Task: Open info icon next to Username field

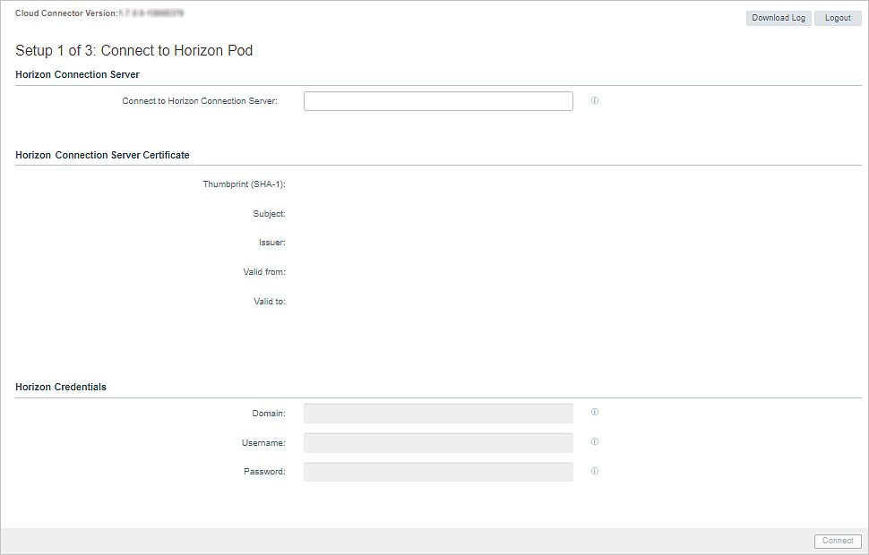Action: pyautogui.click(x=595, y=441)
